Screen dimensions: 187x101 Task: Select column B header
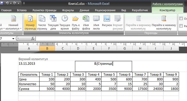[47, 49]
